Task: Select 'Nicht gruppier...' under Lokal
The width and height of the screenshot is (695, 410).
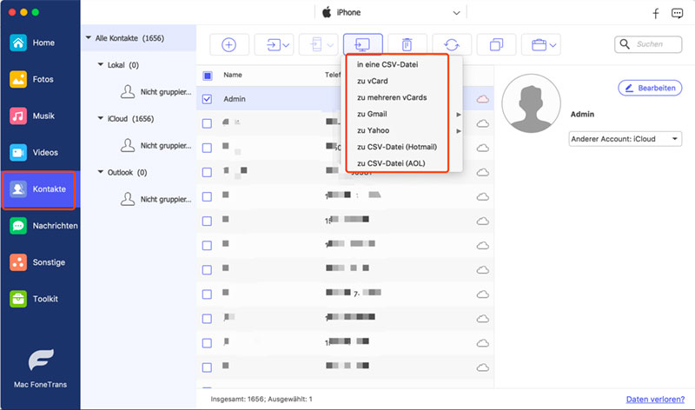Action: 156,92
